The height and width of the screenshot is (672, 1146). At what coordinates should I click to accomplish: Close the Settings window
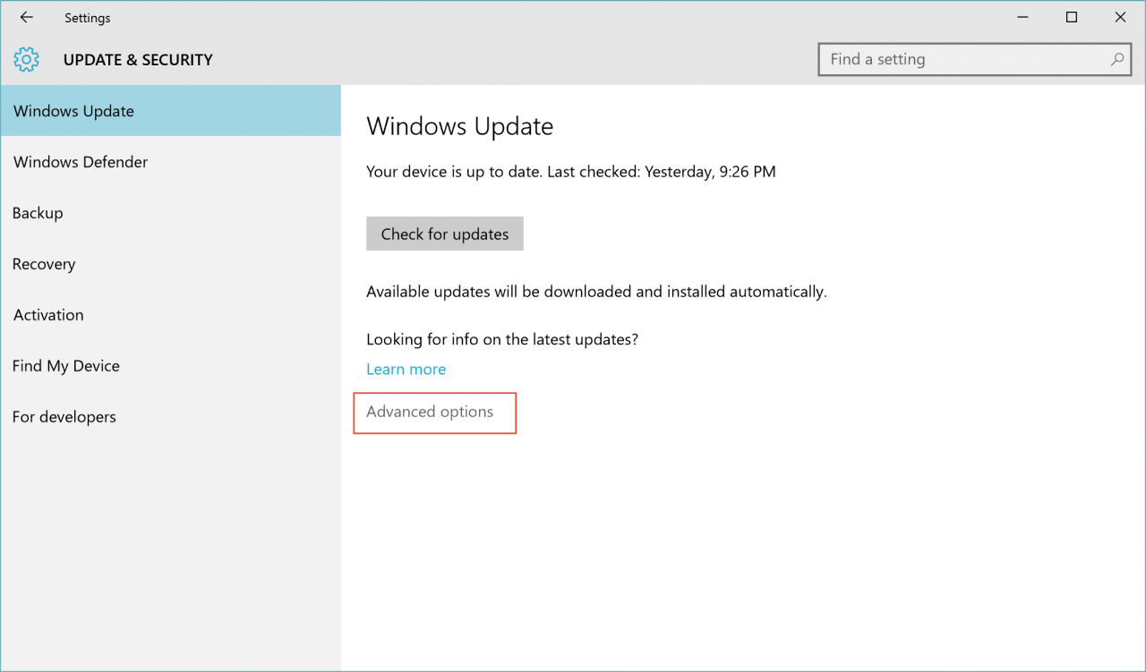[1120, 17]
